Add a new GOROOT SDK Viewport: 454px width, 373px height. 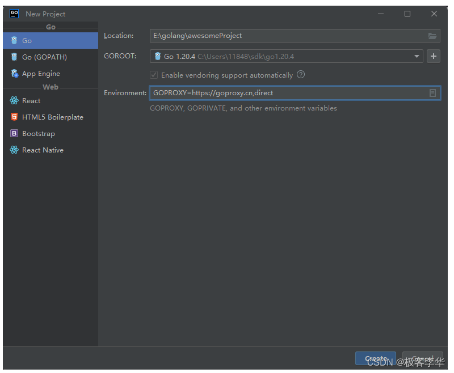pyautogui.click(x=434, y=56)
